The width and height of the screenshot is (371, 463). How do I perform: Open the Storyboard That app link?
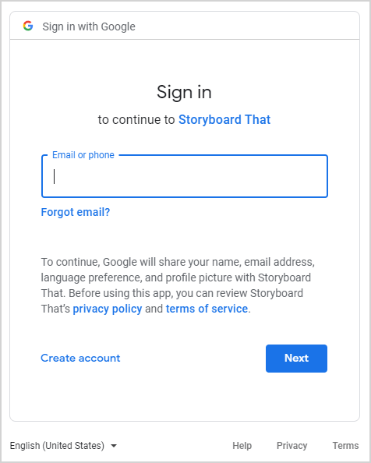pos(224,119)
